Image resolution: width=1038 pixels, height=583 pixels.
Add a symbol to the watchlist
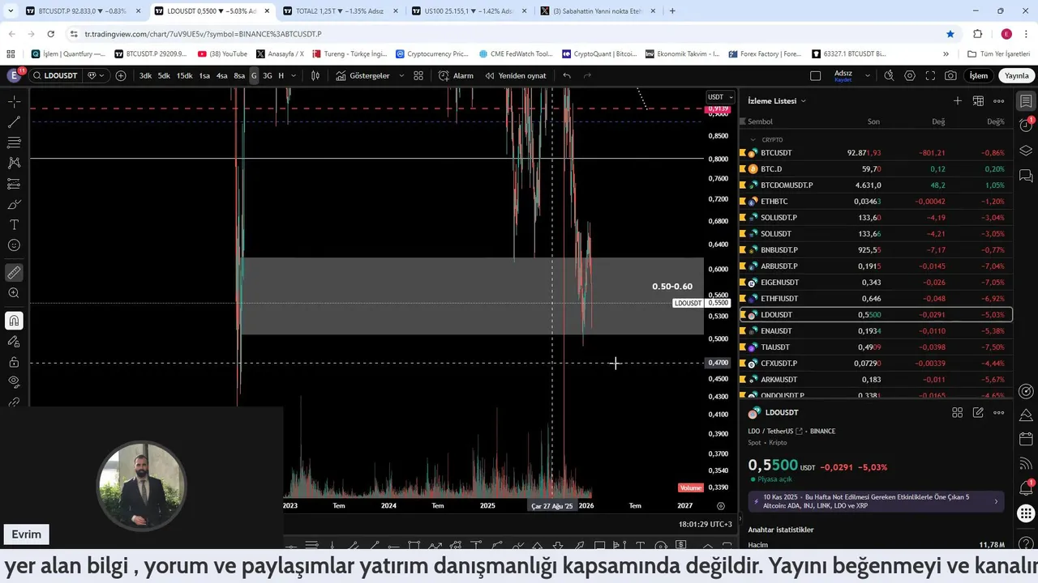coord(958,101)
